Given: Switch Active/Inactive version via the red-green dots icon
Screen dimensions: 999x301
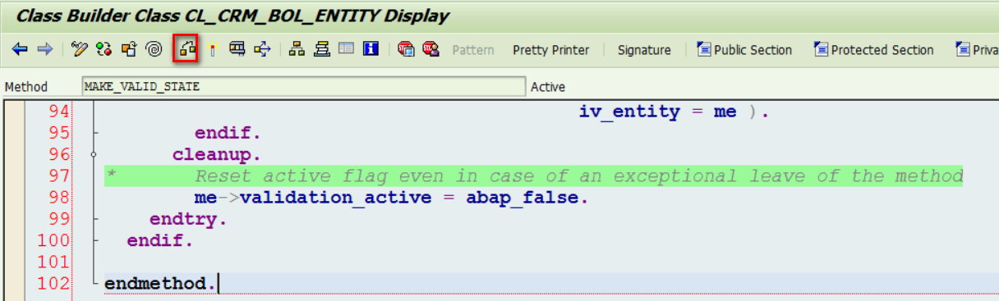Looking at the screenshot, I should 104,49.
